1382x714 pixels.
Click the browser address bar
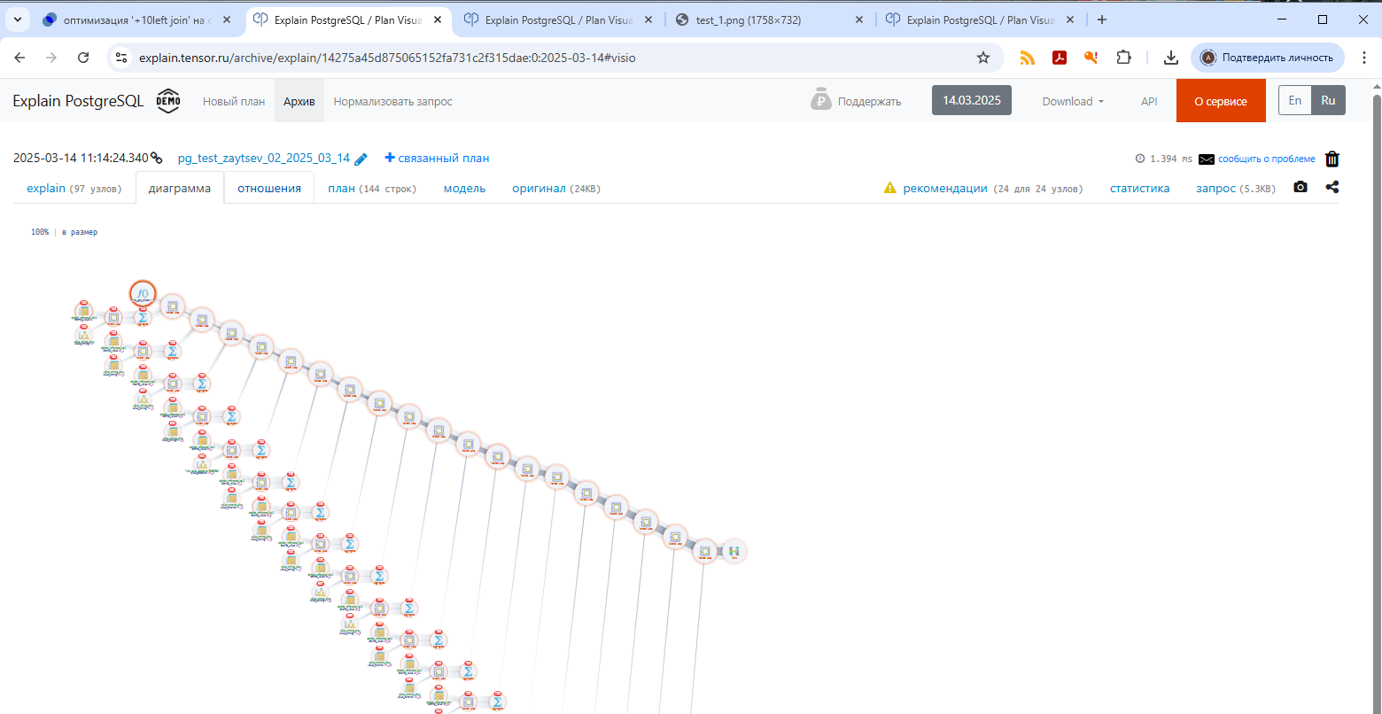[x=549, y=58]
